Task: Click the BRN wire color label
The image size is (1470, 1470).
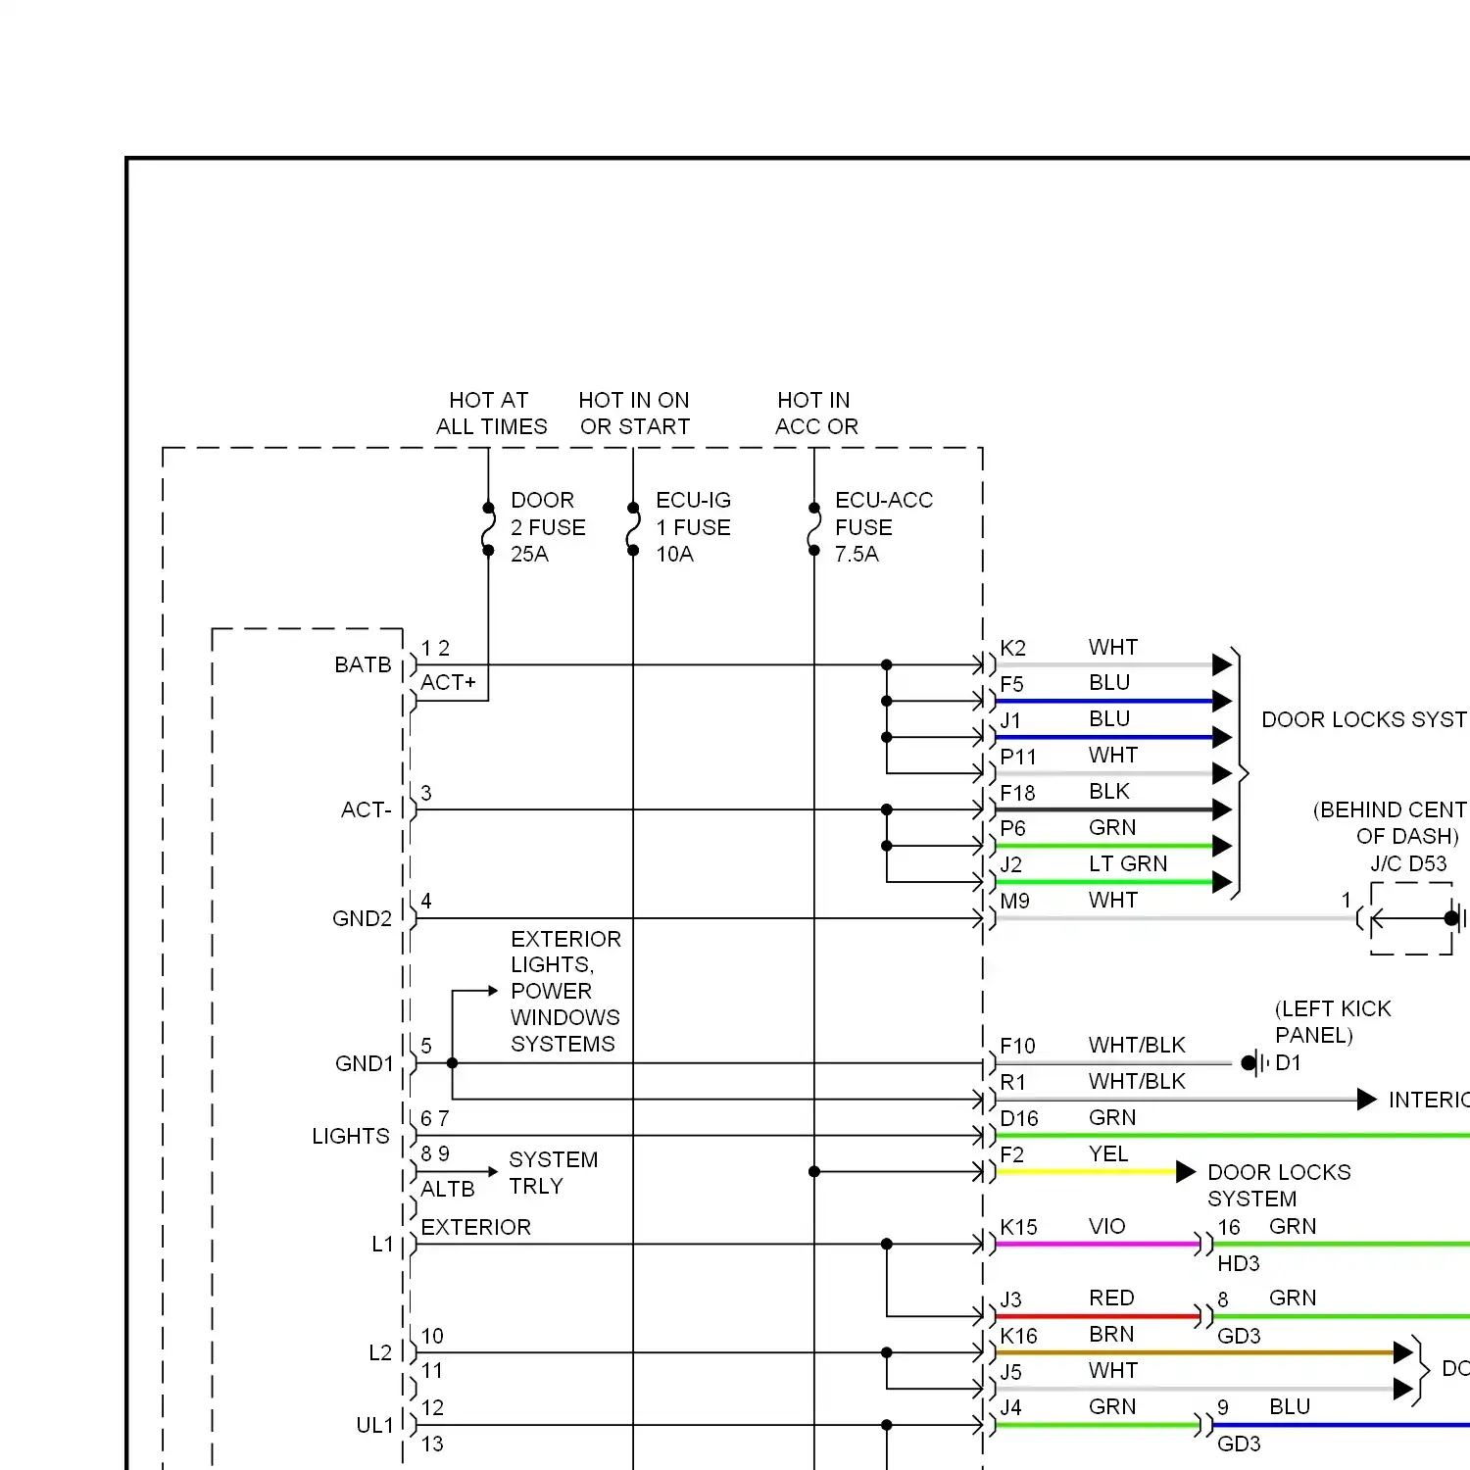Action: click(1111, 1335)
